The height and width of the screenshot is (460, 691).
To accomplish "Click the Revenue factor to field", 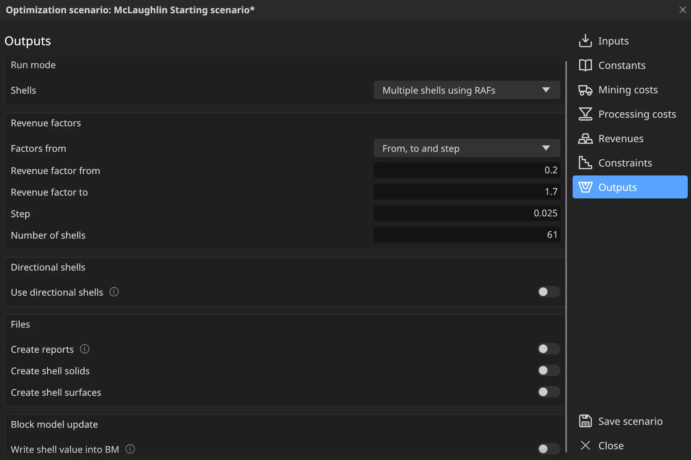I will click(467, 192).
